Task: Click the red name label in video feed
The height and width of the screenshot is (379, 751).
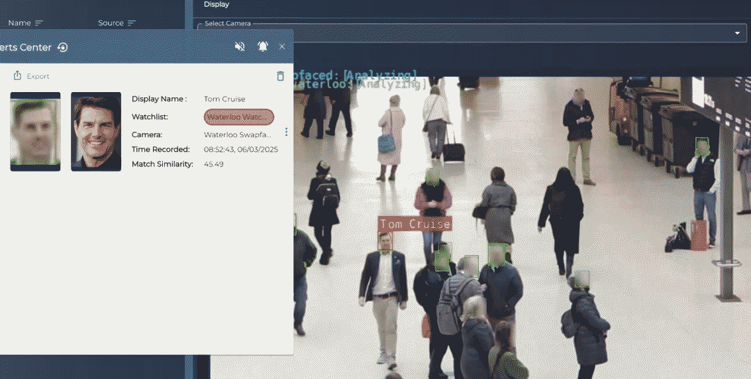Action: point(415,224)
